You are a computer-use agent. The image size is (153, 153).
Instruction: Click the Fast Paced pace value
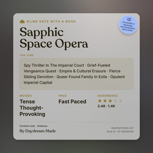coord(72,102)
